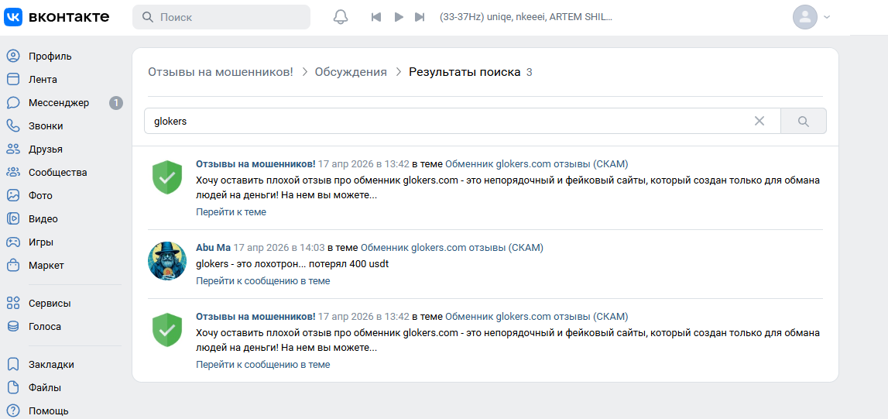Screen dimensions: 888x419
Task: Go to last result's message in topic
Action: (262, 365)
